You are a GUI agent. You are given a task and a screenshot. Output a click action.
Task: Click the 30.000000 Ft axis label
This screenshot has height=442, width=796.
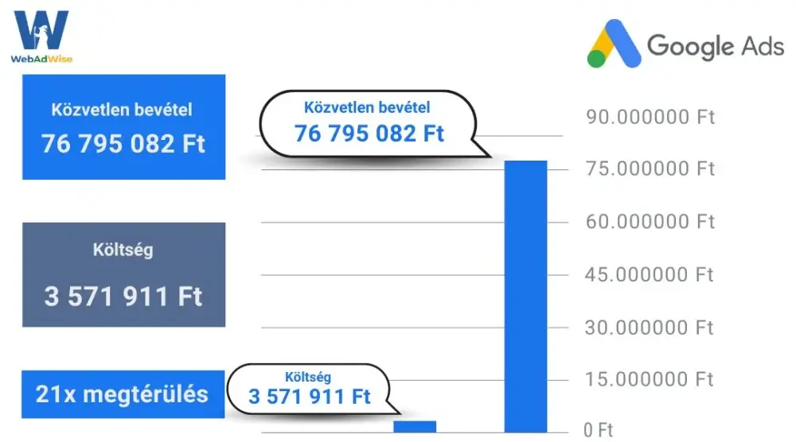pos(651,327)
